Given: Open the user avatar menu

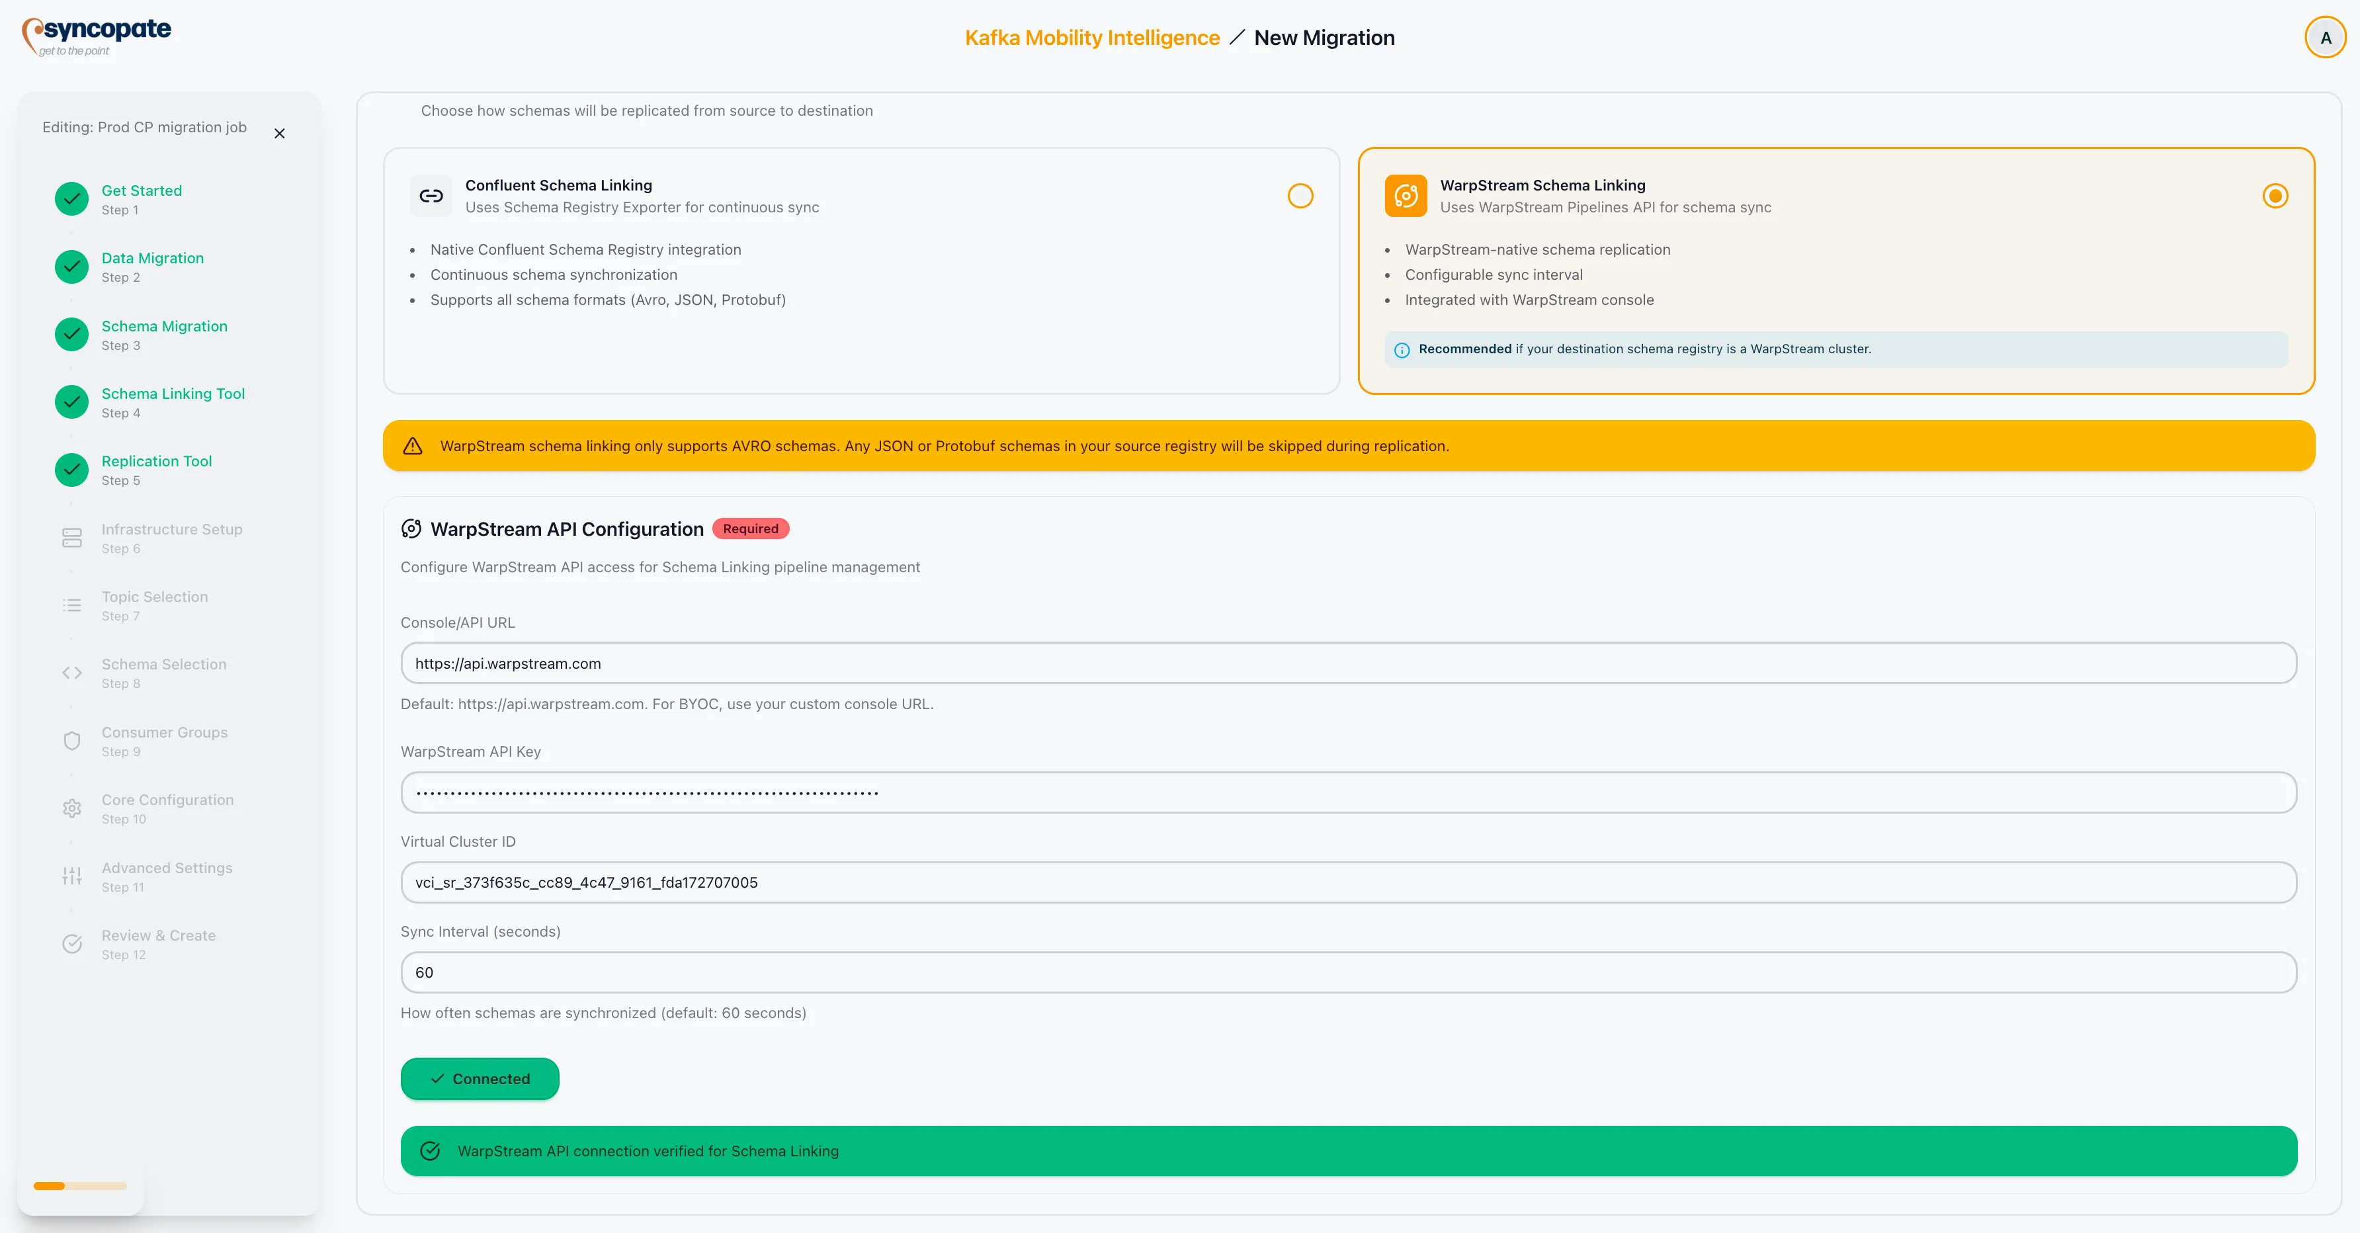Looking at the screenshot, I should 2324,36.
